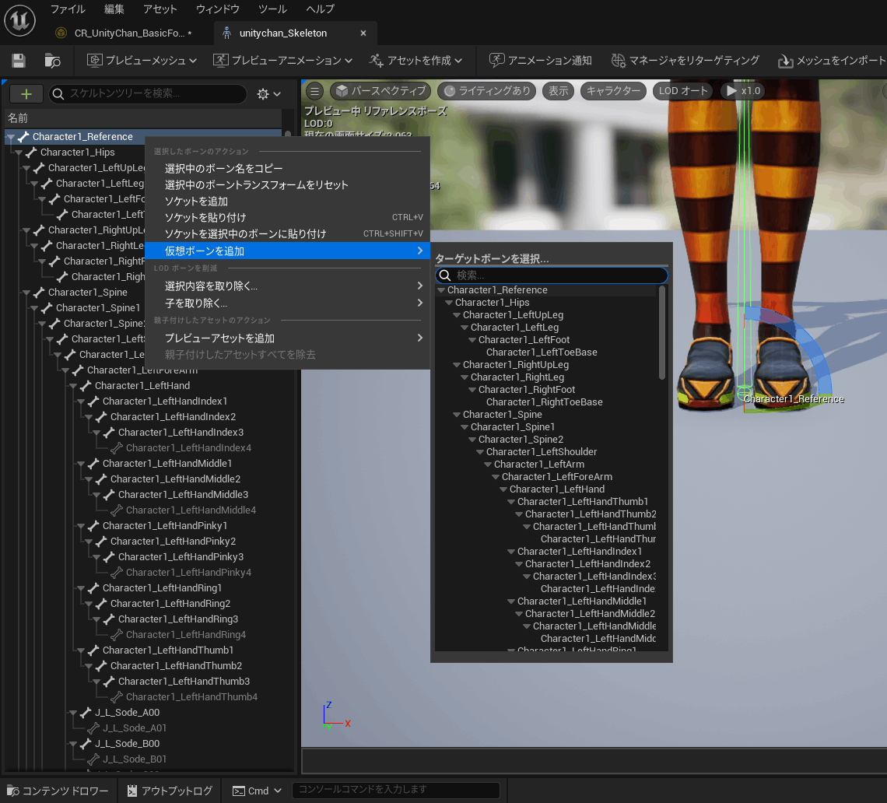Screen dimensions: 887x803
Task: Select Character1_LeftHandRing2 in skeleton tree
Action: pos(170,604)
